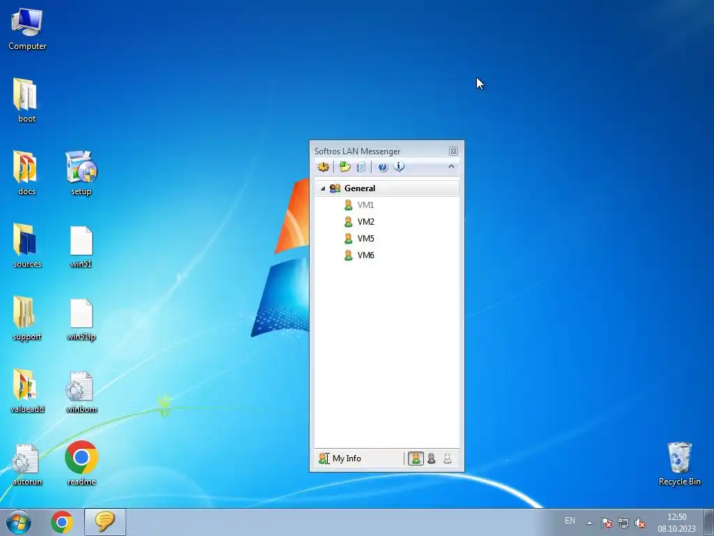This screenshot has height=536, width=714.
Task: Open the Windows Start menu
Action: (x=19, y=522)
